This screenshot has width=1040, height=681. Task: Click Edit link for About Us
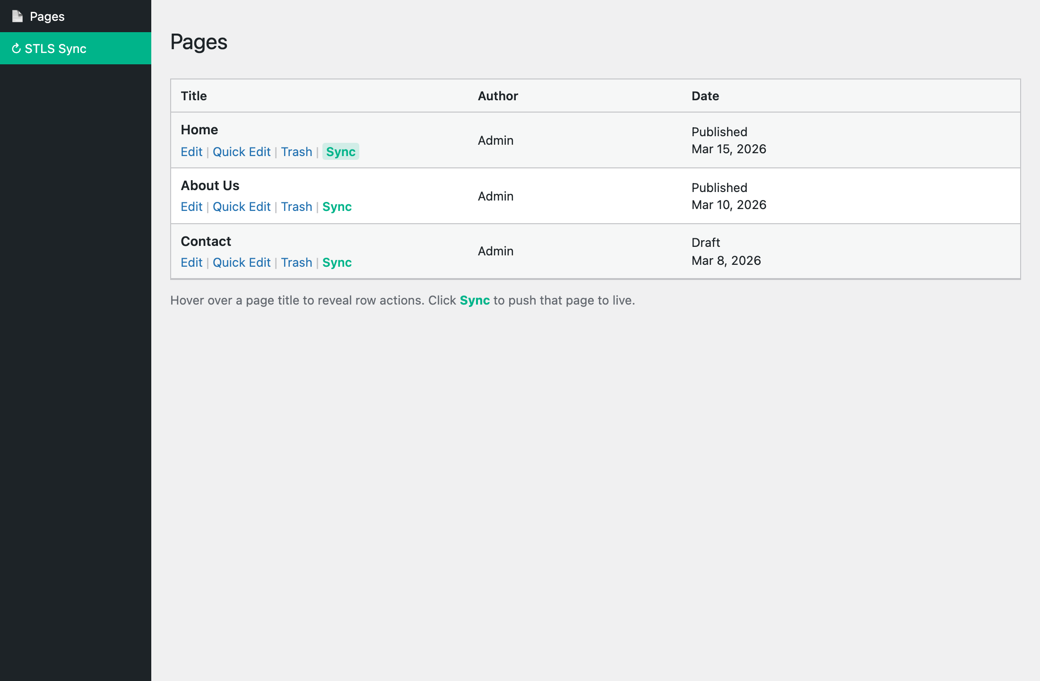[191, 207]
